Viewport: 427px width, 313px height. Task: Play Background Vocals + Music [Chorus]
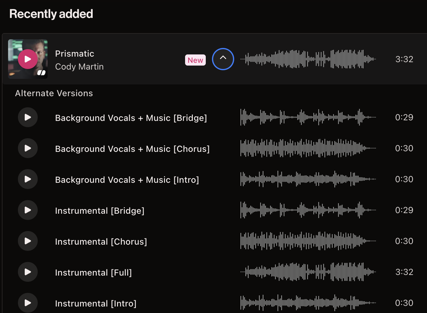(x=28, y=148)
